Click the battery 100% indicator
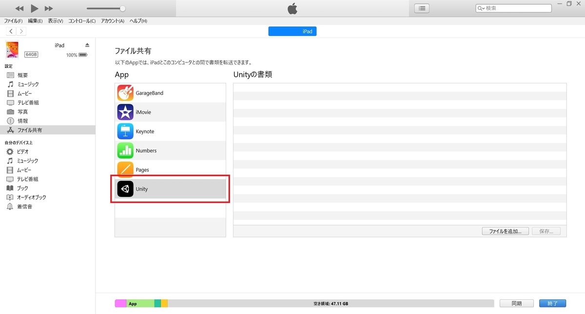The width and height of the screenshot is (585, 314). click(77, 55)
